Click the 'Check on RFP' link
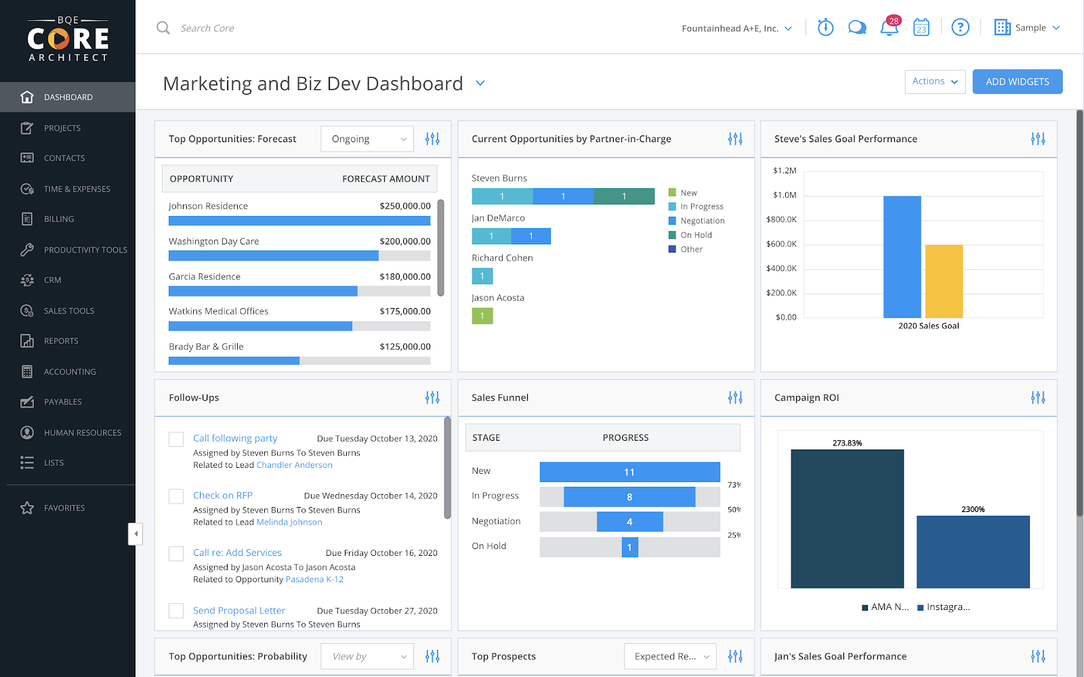This screenshot has height=677, width=1084. tap(223, 496)
